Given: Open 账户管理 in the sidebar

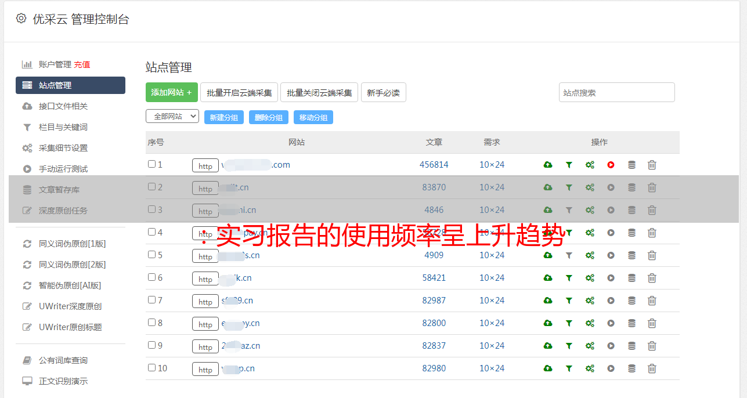Looking at the screenshot, I should click(55, 64).
